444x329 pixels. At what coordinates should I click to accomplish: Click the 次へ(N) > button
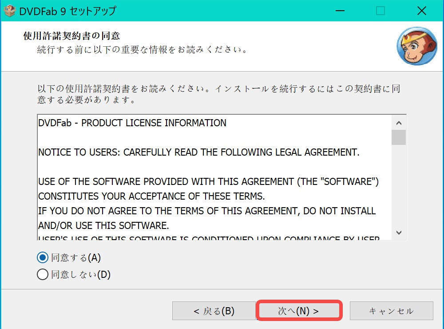click(x=299, y=311)
